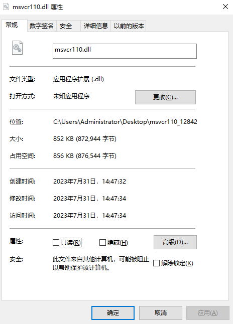The width and height of the screenshot is (233, 324).
Task: Tick the 隐藏(H) hidden checkbox
Action: coord(102,242)
